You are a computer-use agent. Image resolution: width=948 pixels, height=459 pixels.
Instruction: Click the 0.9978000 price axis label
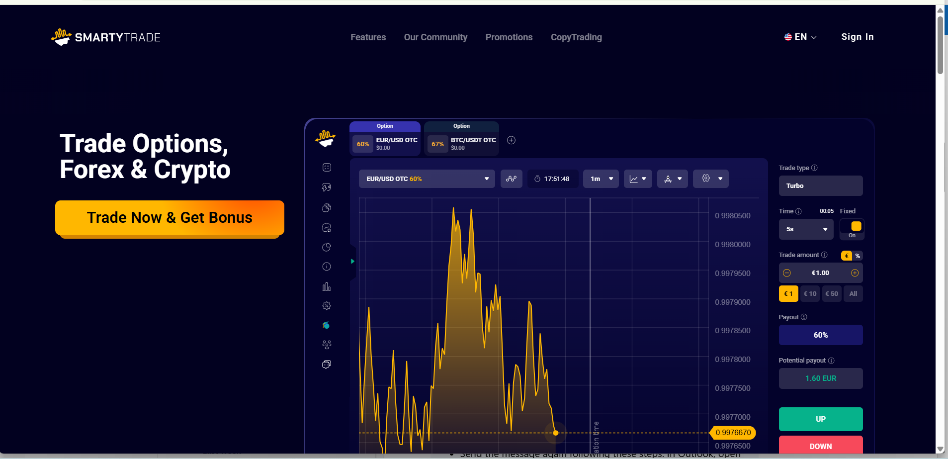(x=733, y=360)
